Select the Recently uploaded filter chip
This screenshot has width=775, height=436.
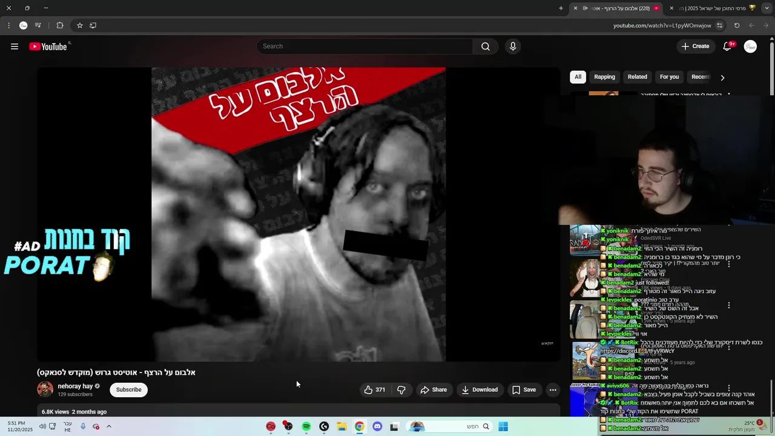point(700,77)
